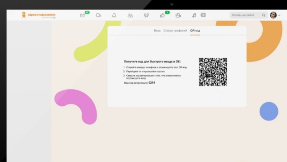Switch to the Вход tab
Screen dimensions: 287x162
pyautogui.click(x=157, y=31)
